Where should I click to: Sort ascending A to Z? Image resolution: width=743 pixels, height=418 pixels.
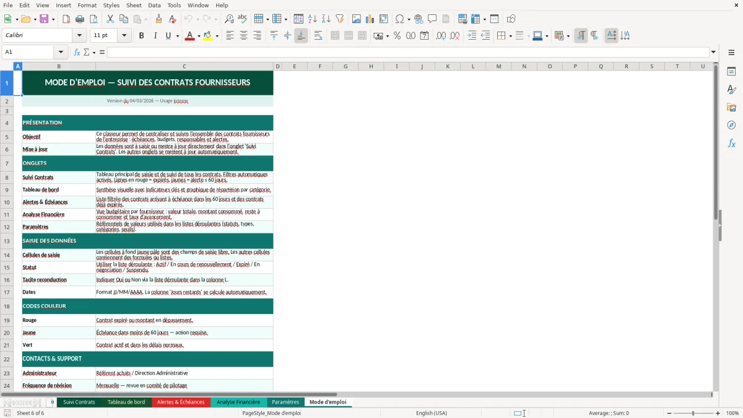click(x=313, y=19)
